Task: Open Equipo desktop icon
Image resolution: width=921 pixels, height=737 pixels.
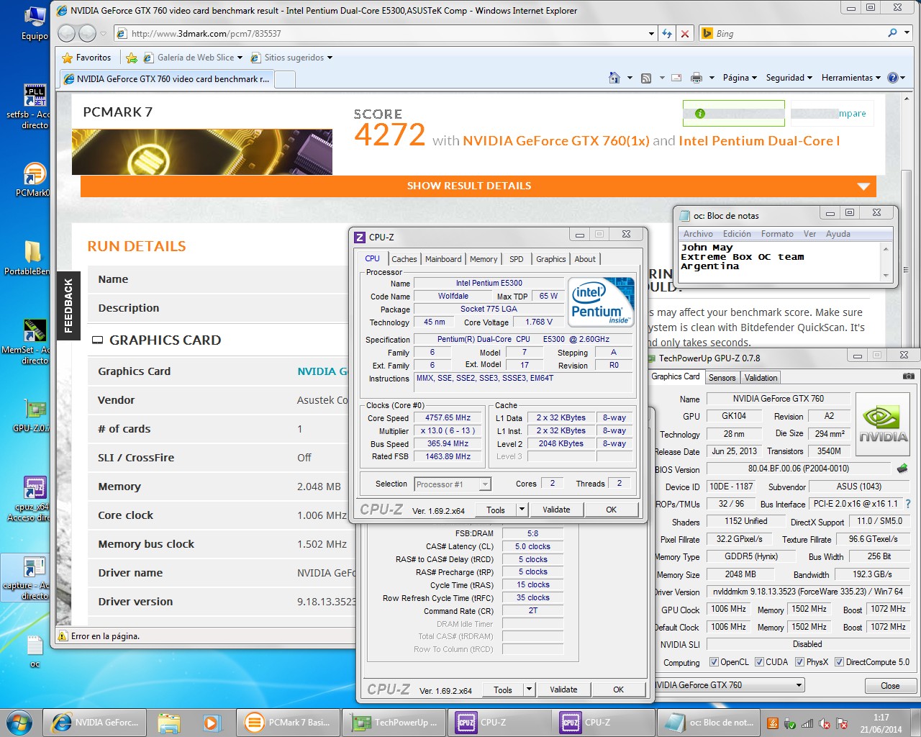Action: tap(34, 23)
